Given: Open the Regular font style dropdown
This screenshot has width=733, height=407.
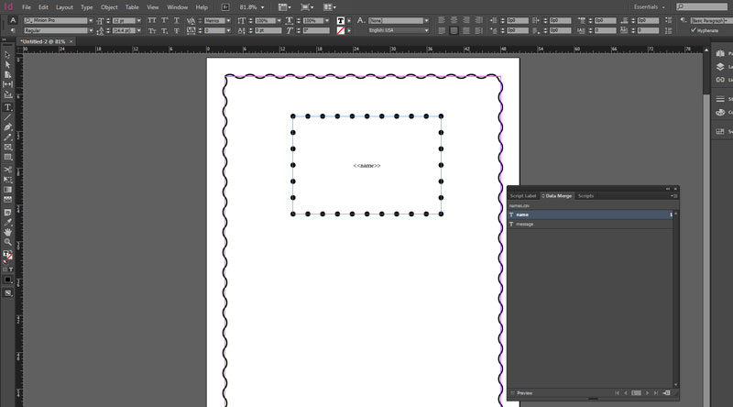Looking at the screenshot, I should (x=90, y=30).
